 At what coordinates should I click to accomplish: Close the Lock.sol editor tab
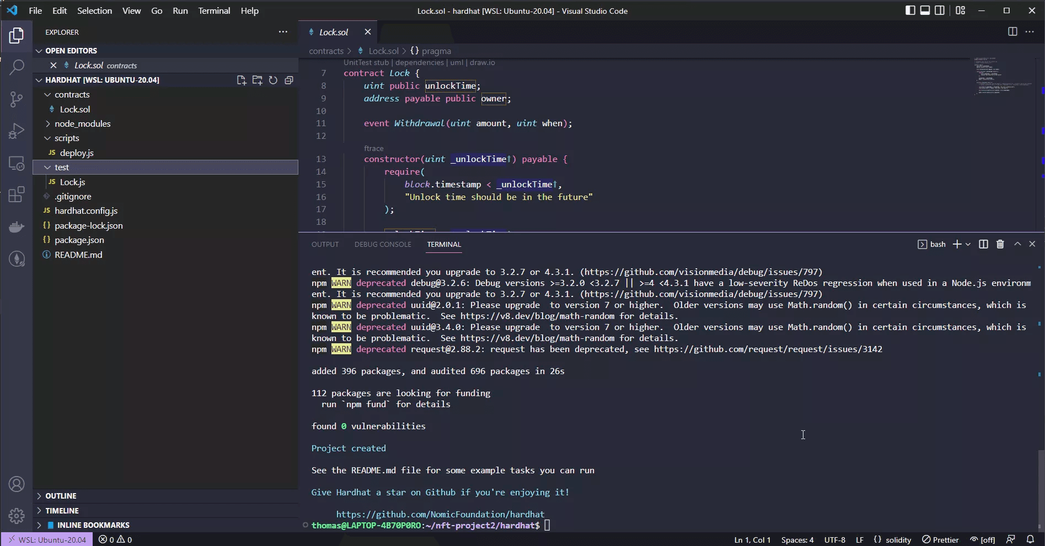point(368,32)
